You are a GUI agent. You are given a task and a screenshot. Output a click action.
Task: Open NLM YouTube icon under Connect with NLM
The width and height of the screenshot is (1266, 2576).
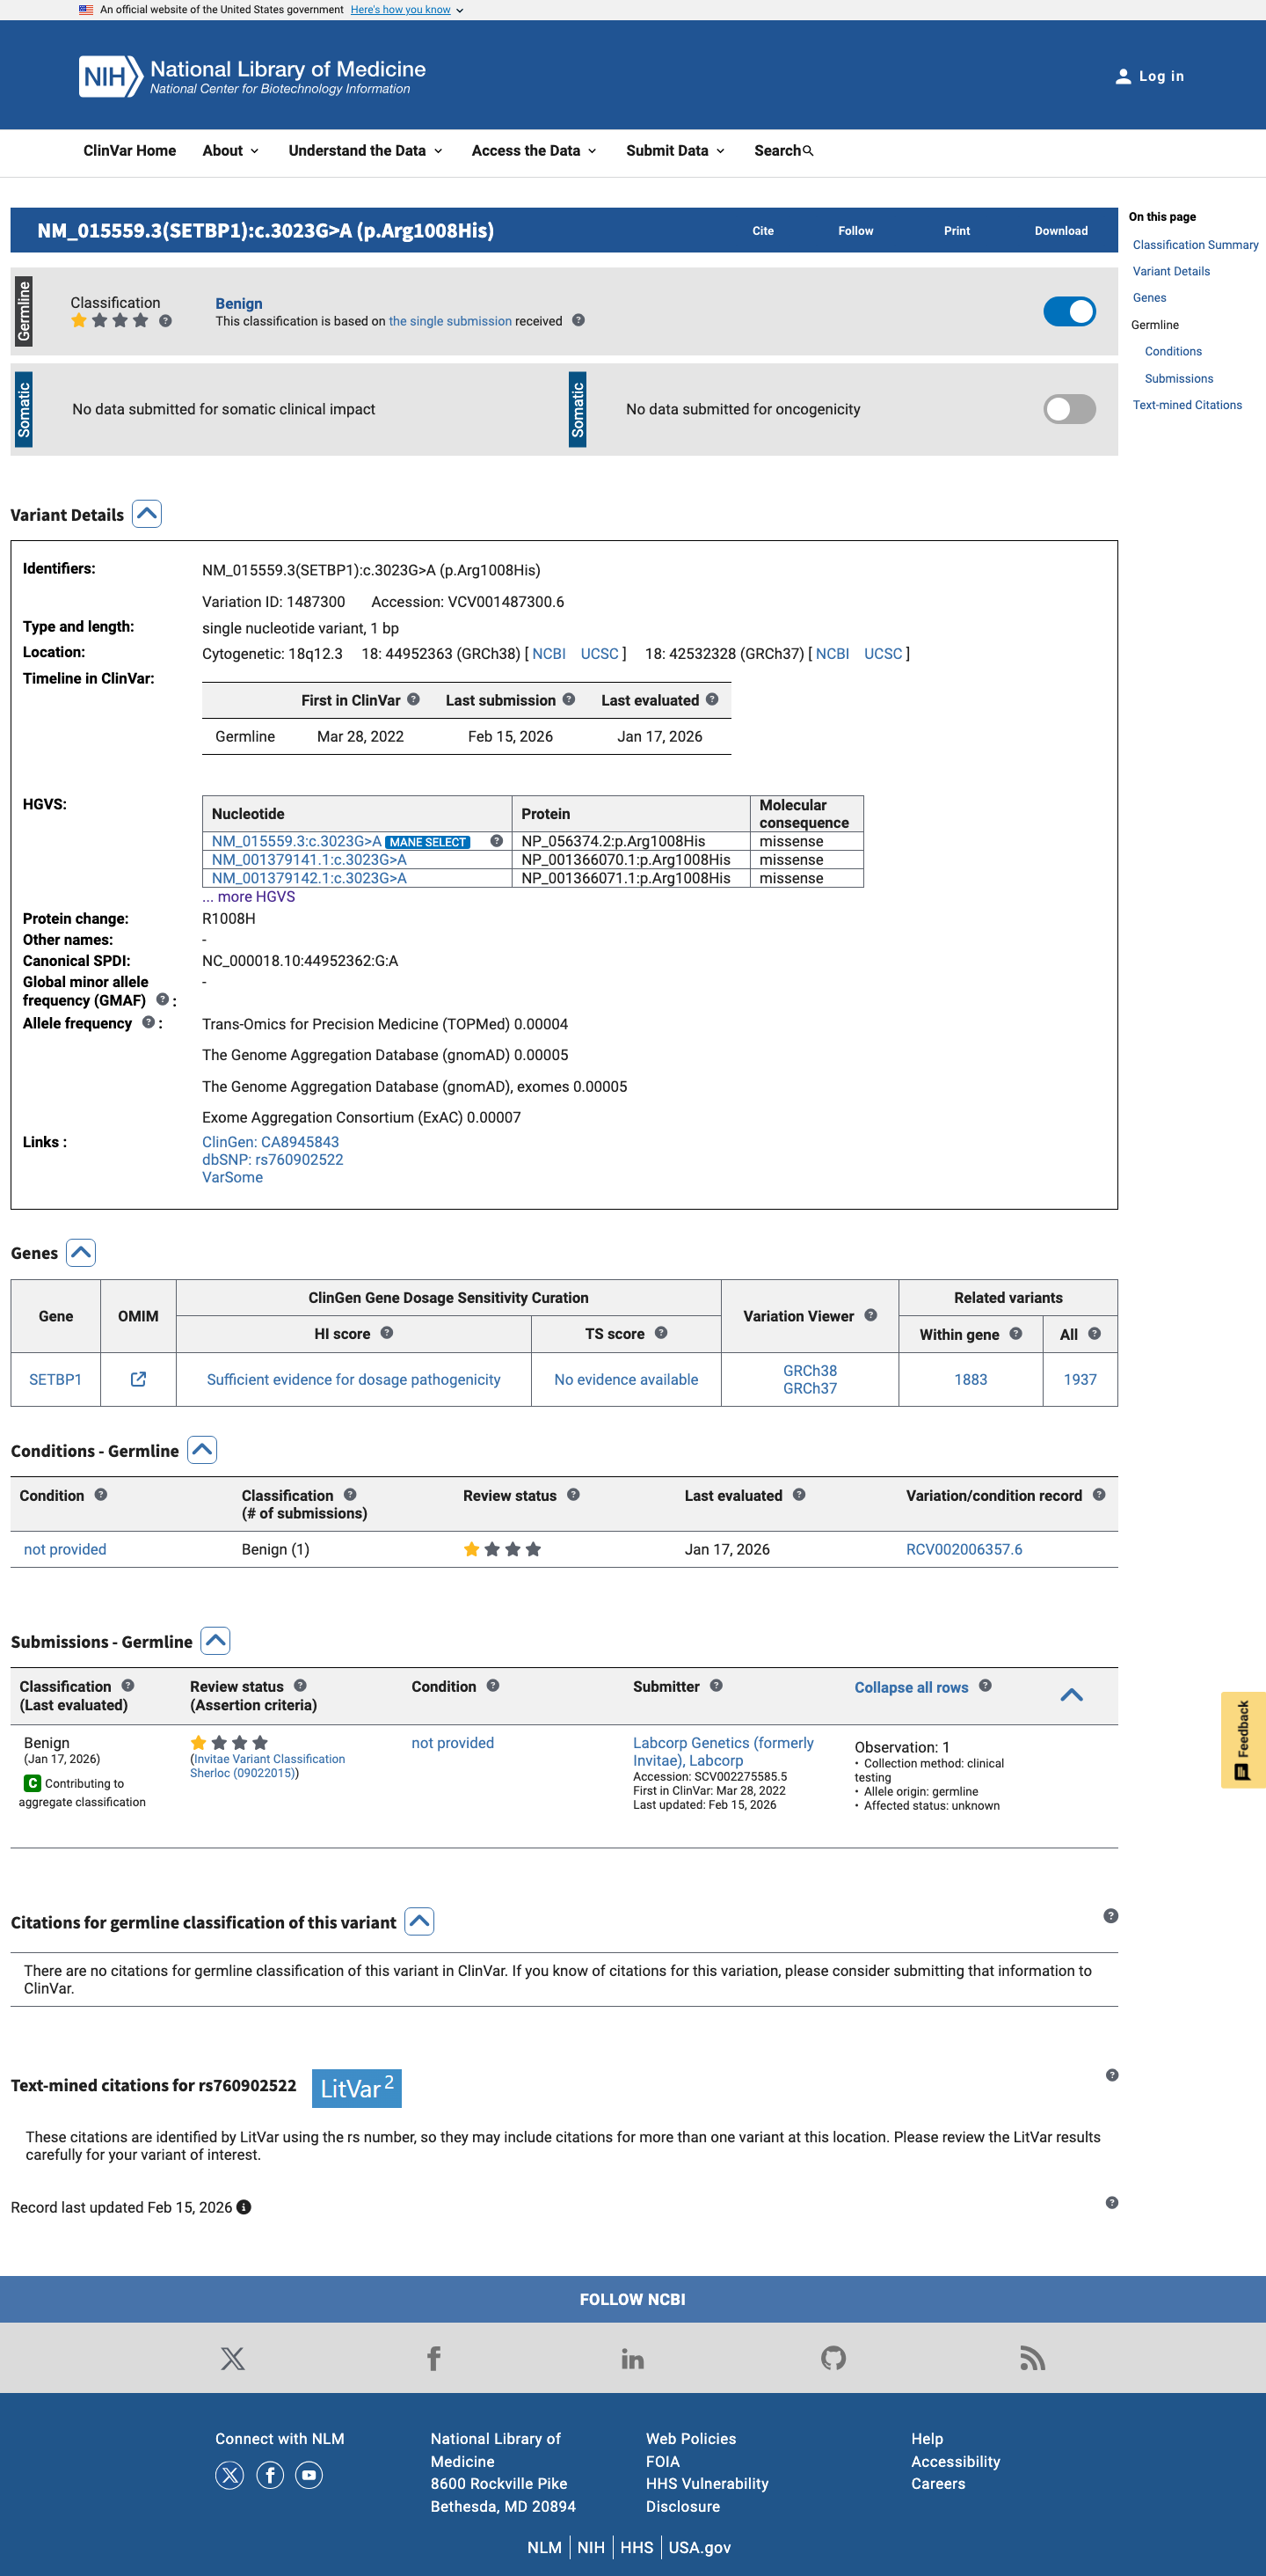pos(309,2475)
